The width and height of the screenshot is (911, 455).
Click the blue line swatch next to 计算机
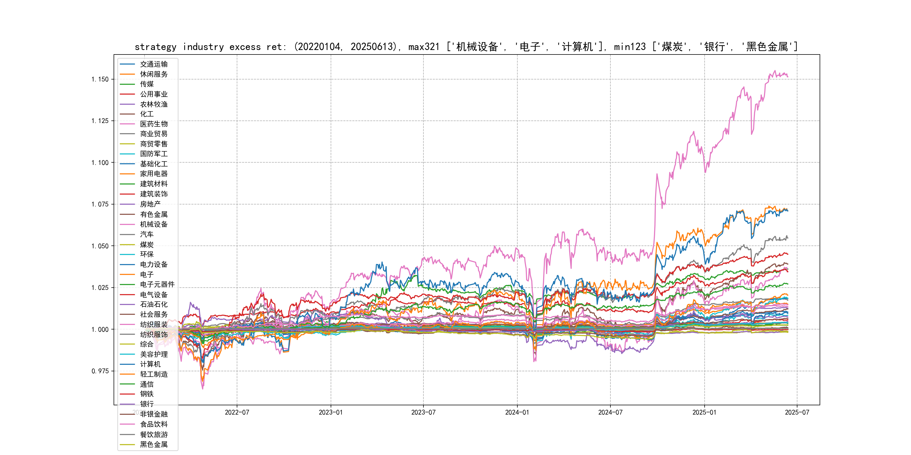(127, 364)
